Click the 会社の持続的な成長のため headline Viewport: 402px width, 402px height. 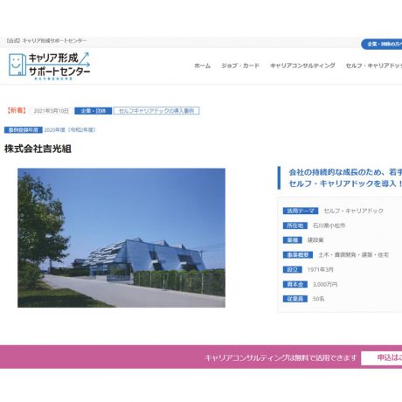click(345, 172)
